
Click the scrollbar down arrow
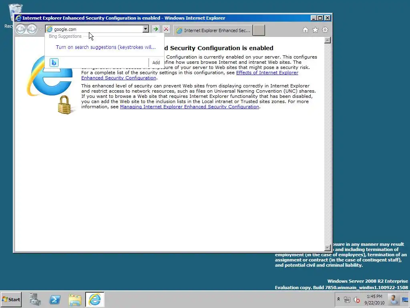coord(328,247)
